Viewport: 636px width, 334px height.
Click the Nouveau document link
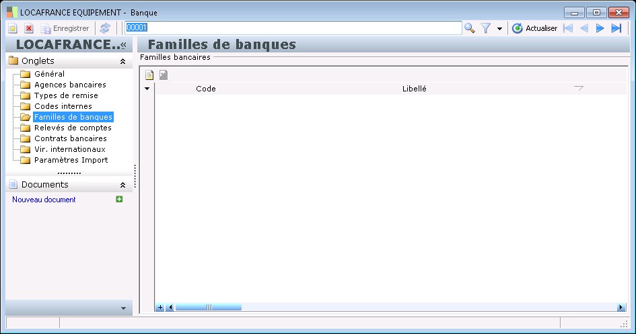pos(44,200)
